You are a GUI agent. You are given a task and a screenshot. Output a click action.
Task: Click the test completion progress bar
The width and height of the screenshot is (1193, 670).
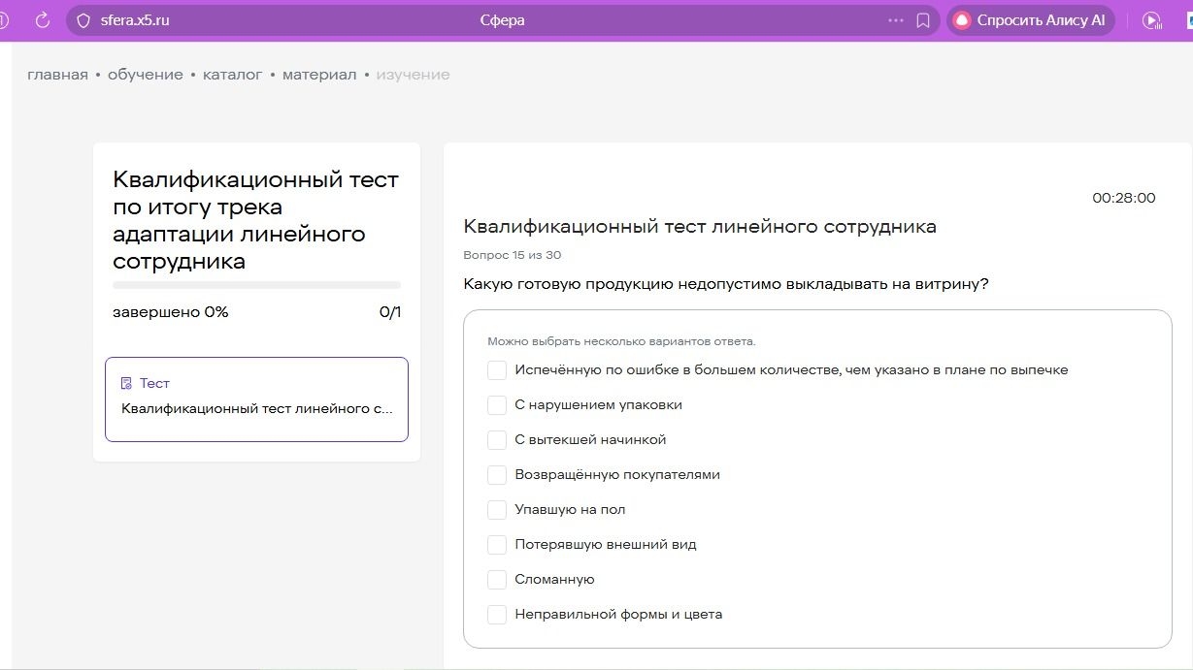click(x=256, y=285)
